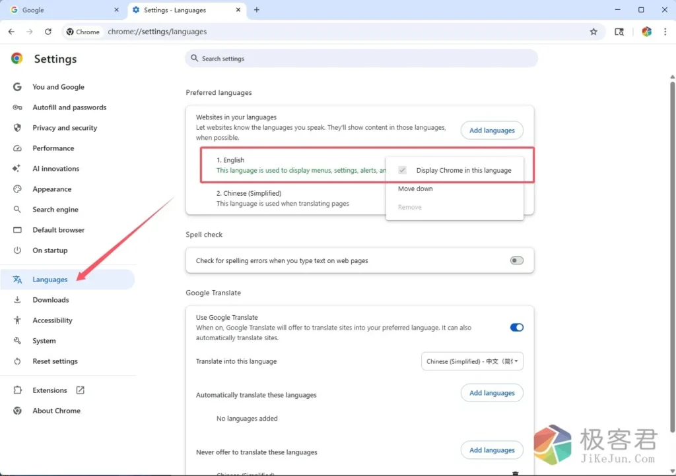Open the Privacy and security settings
Screen dimensions: 676x476
click(65, 128)
